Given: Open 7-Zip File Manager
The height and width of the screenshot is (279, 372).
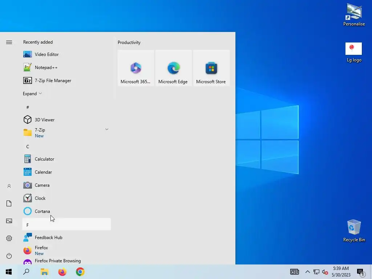Looking at the screenshot, I should tap(66, 80).
